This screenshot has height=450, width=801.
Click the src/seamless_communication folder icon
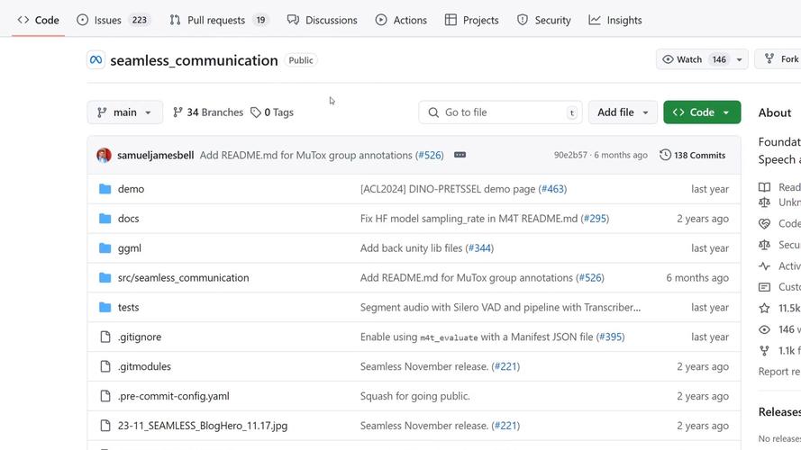tap(105, 277)
